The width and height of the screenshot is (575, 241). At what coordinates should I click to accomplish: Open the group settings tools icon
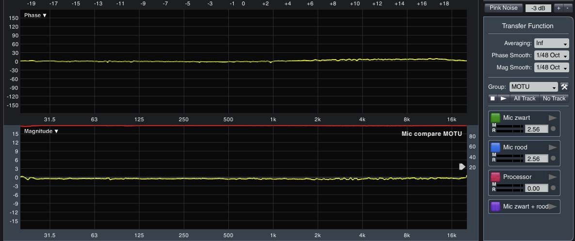tap(564, 87)
